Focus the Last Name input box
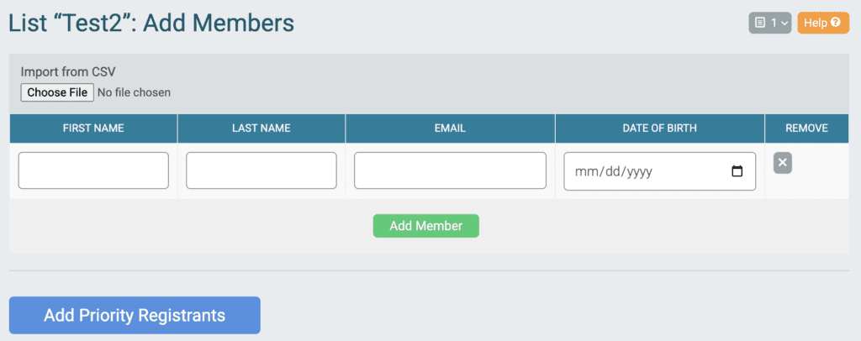This screenshot has width=861, height=341. point(261,170)
